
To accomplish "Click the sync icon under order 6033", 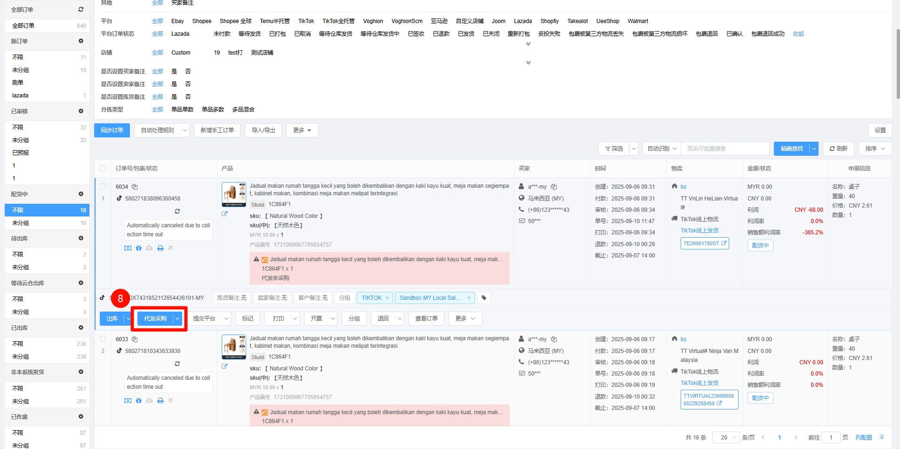I will click(x=177, y=364).
